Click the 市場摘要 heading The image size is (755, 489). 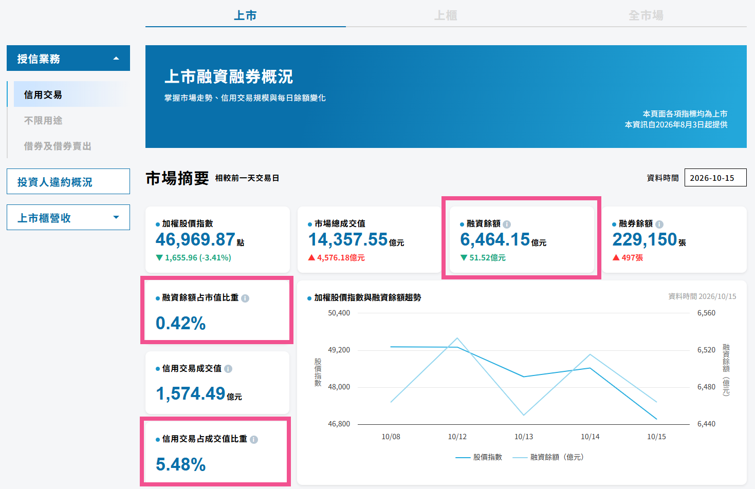(177, 178)
